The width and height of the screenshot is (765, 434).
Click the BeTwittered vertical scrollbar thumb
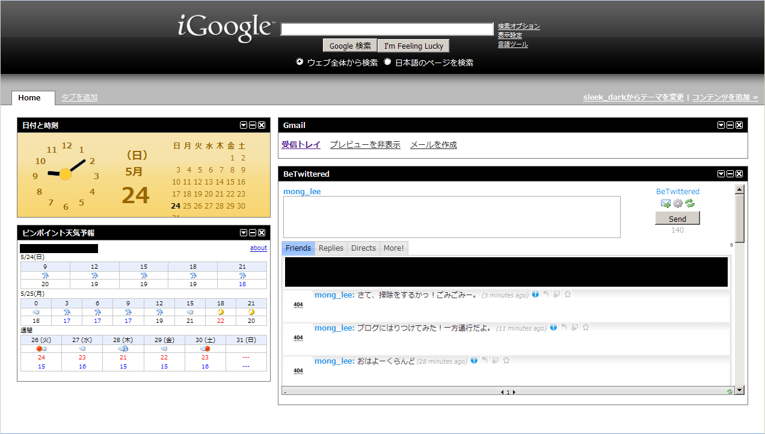pos(740,218)
